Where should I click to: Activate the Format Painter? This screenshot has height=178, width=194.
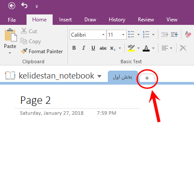coord(42,51)
